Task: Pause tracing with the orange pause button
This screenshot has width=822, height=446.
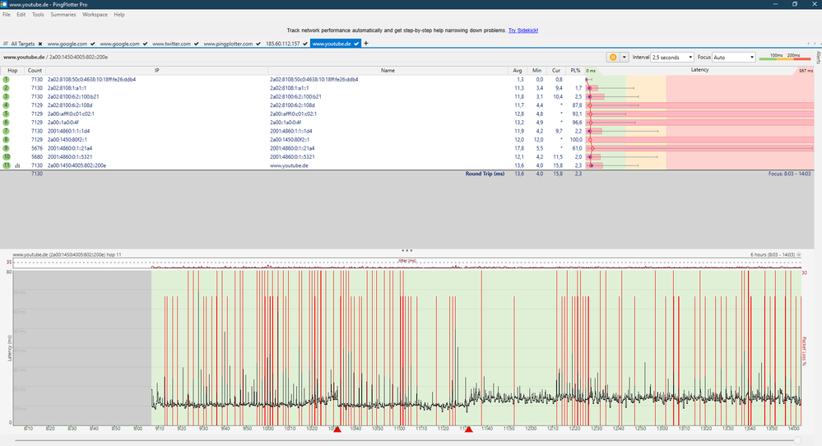Action: (x=613, y=58)
